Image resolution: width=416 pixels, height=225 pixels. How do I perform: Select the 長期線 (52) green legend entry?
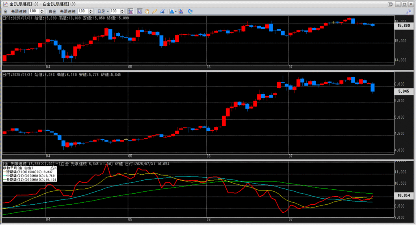coord(28,179)
